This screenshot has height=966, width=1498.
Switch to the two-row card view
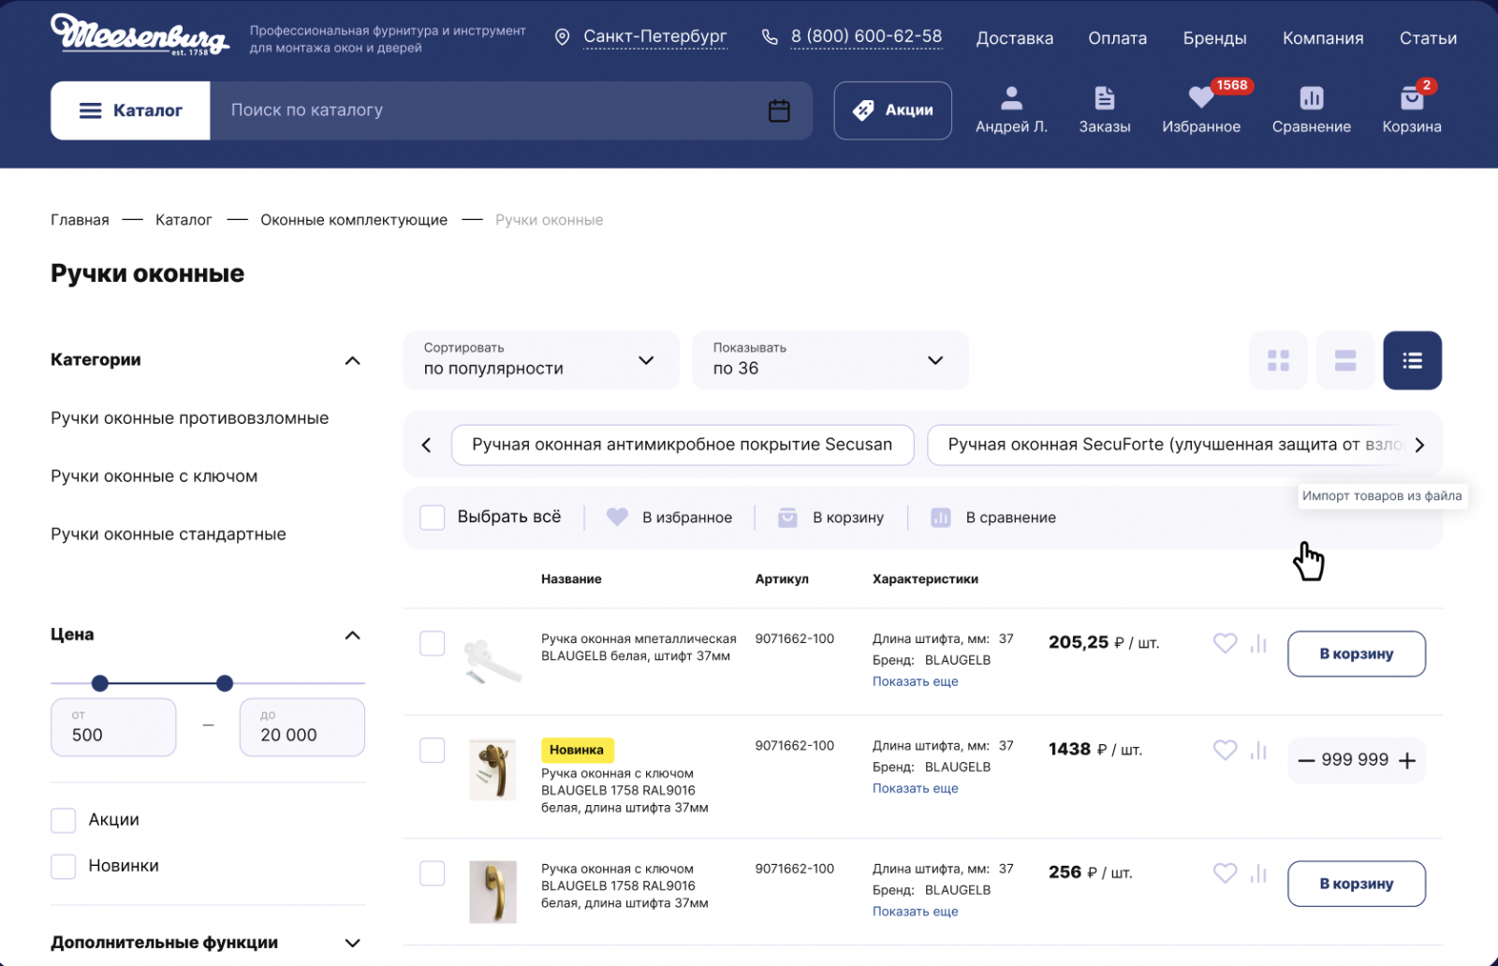click(1345, 360)
